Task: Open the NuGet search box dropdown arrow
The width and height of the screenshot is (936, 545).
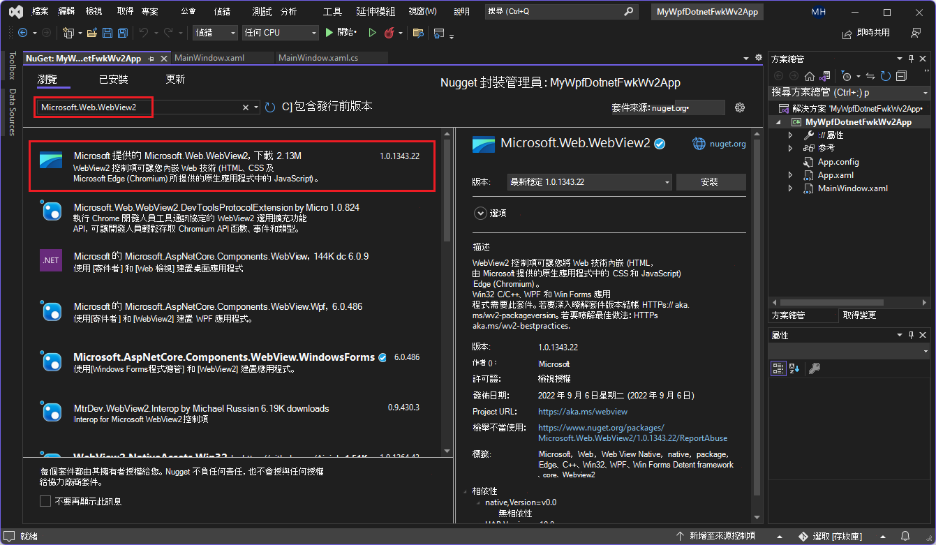Action: 257,107
